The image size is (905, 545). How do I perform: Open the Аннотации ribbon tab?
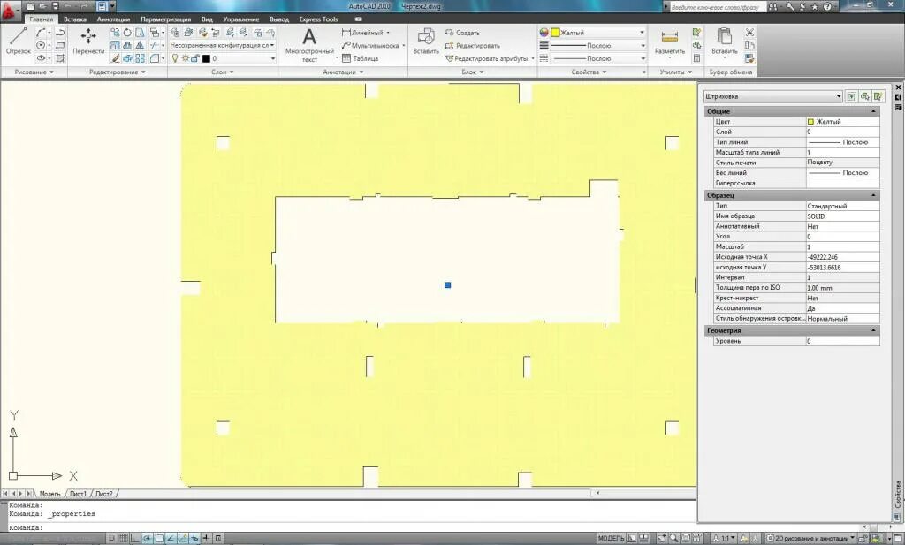pyautogui.click(x=113, y=19)
